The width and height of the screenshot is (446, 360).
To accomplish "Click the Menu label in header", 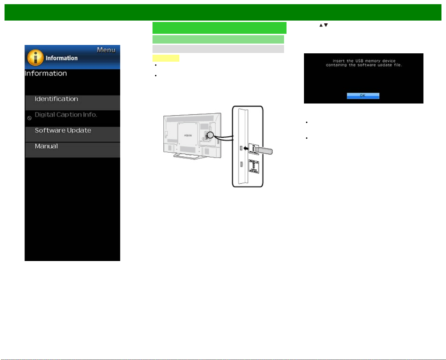I will 106,50.
